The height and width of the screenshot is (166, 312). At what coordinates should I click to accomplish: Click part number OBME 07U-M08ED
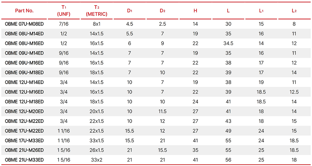tap(24, 24)
